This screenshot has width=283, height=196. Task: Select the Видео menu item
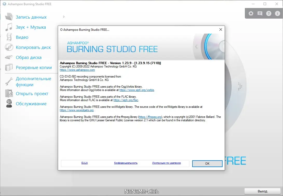[x=22, y=37]
